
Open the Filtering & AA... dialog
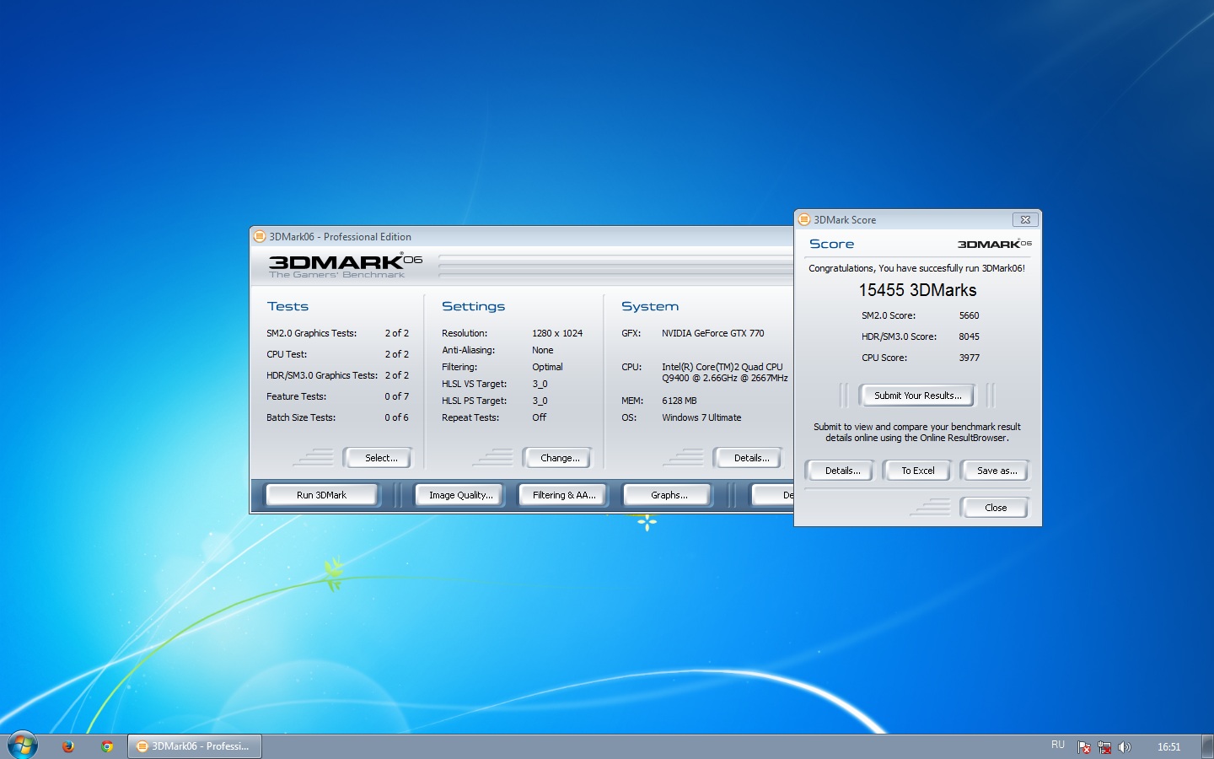click(x=563, y=495)
